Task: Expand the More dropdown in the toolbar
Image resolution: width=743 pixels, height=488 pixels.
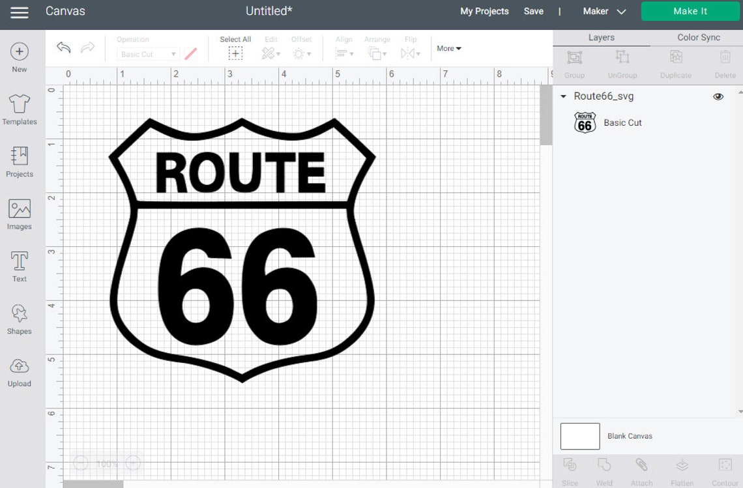Action: point(448,48)
